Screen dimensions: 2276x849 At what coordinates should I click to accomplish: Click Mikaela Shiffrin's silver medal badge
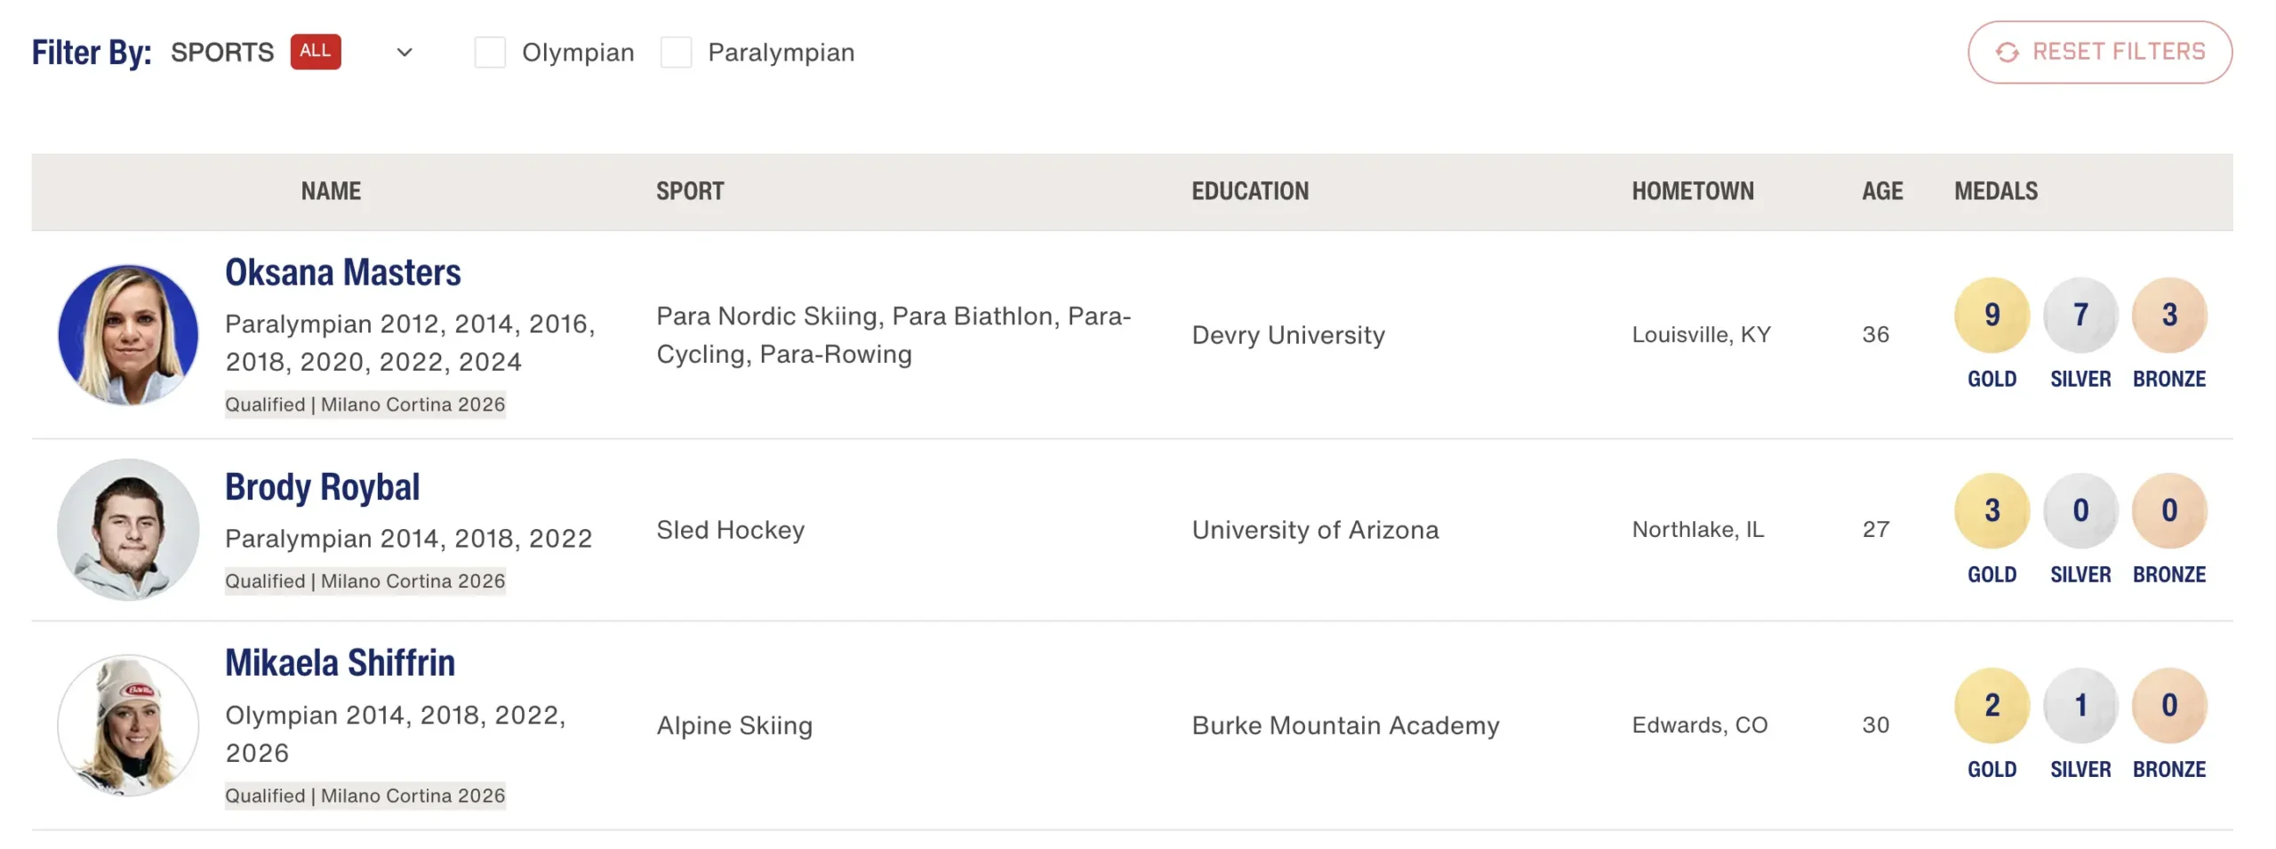2080,705
